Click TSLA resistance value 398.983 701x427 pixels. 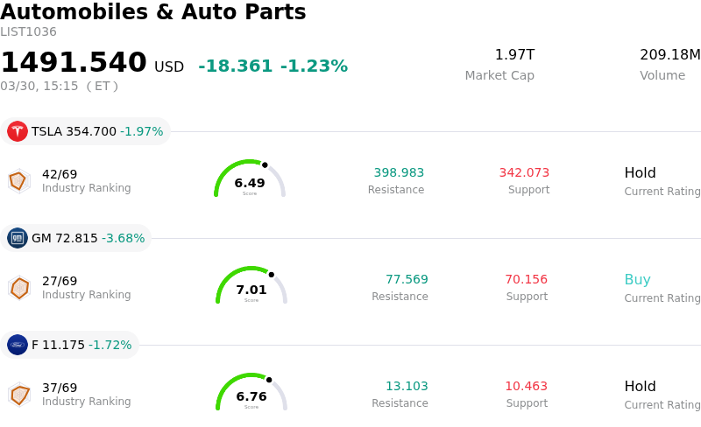pos(399,173)
